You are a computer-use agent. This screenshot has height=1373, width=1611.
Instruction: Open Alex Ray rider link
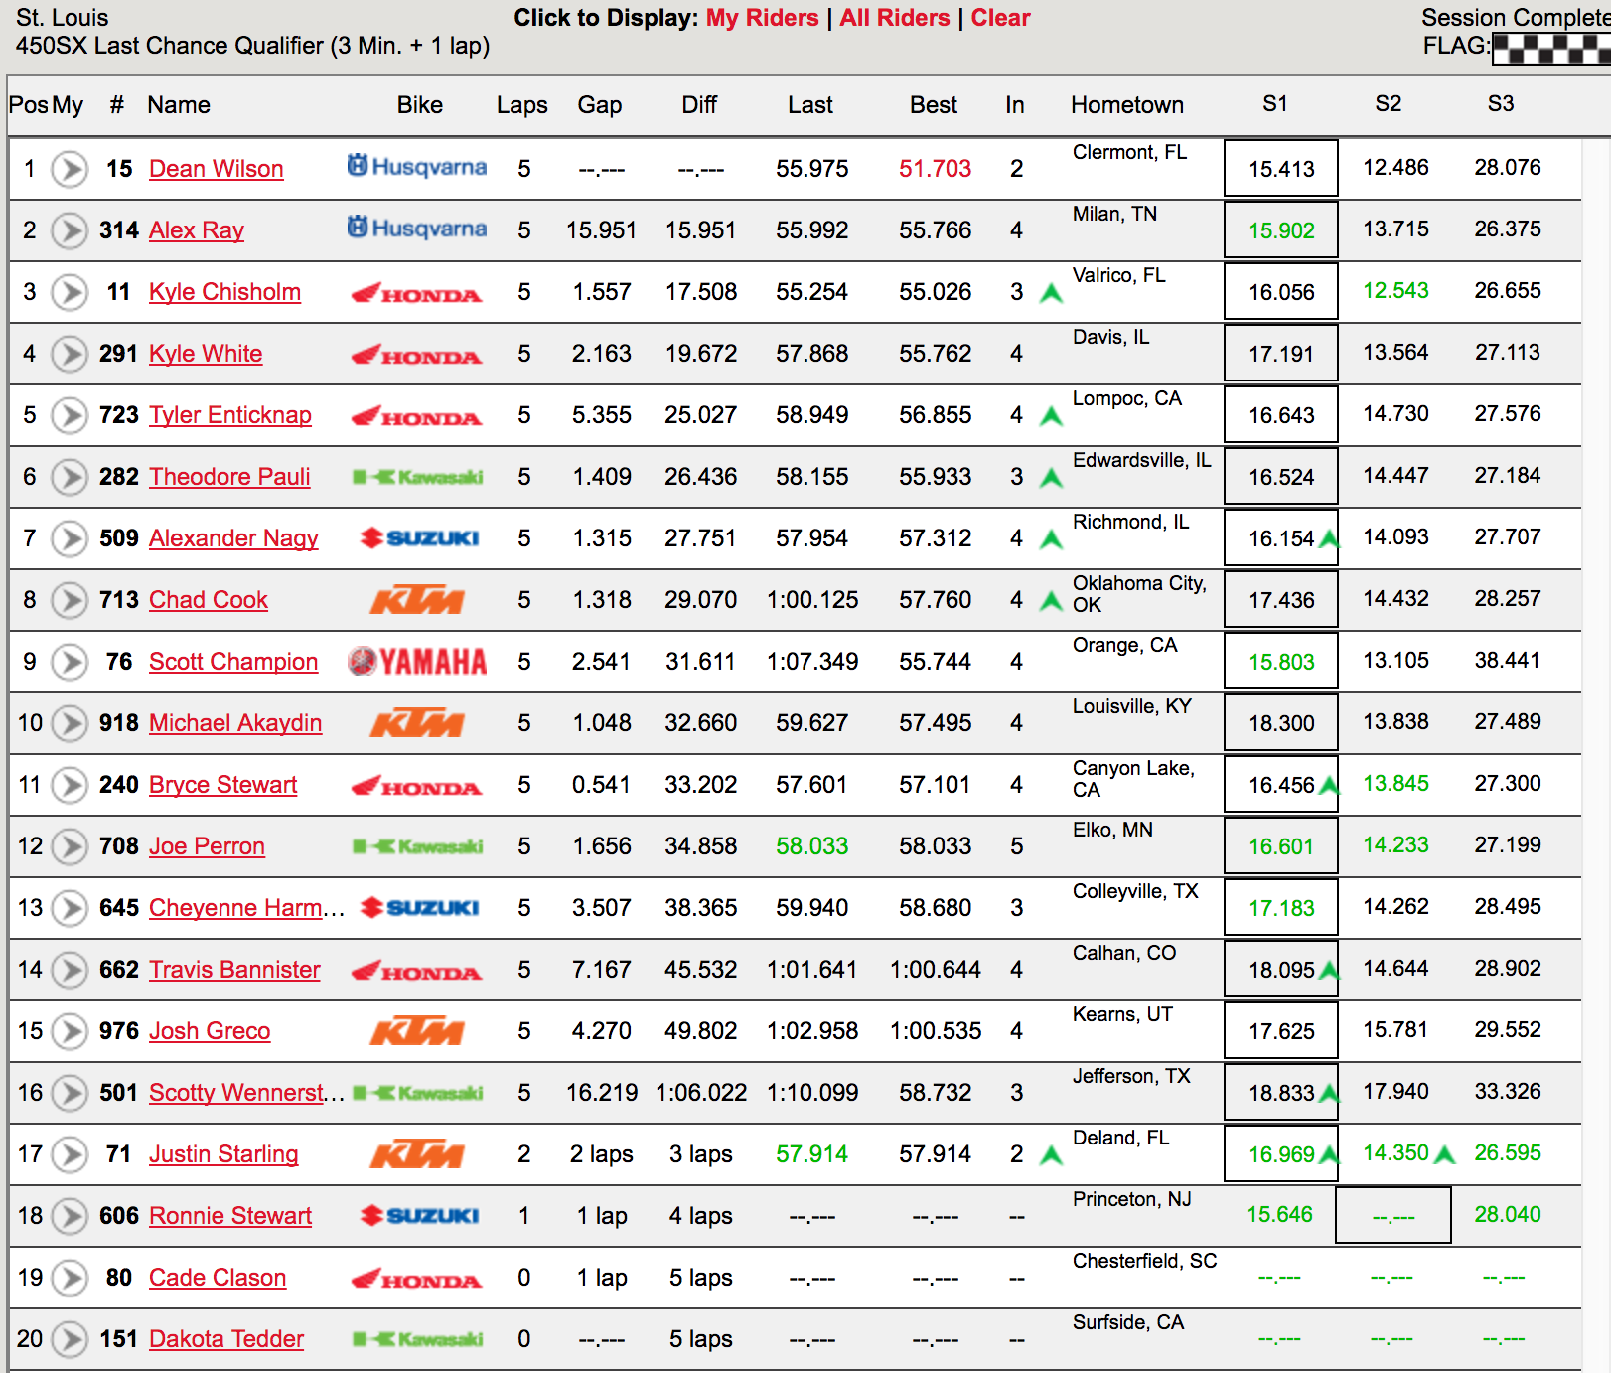(x=197, y=230)
